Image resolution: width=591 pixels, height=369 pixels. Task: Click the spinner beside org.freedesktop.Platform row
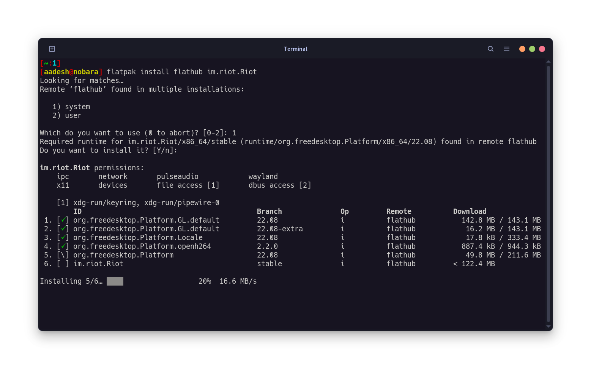(63, 255)
